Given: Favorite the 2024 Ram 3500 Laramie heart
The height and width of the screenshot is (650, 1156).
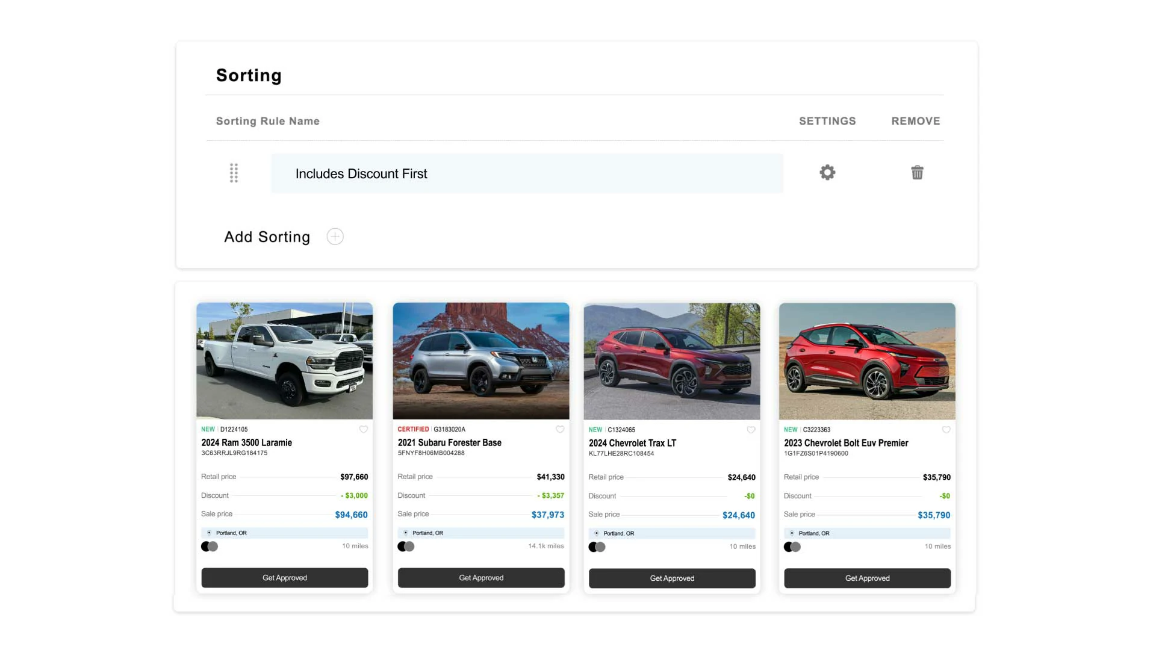Looking at the screenshot, I should 363,429.
